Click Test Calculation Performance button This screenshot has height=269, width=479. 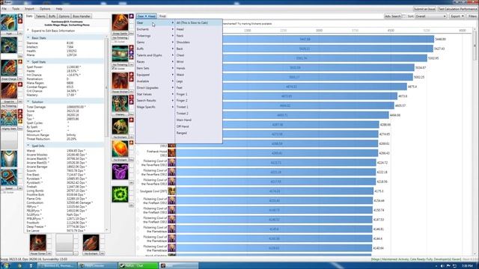[x=457, y=9]
